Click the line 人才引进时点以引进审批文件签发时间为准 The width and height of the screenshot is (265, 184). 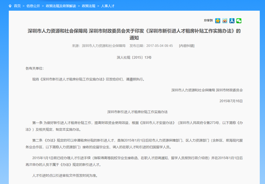(65, 176)
